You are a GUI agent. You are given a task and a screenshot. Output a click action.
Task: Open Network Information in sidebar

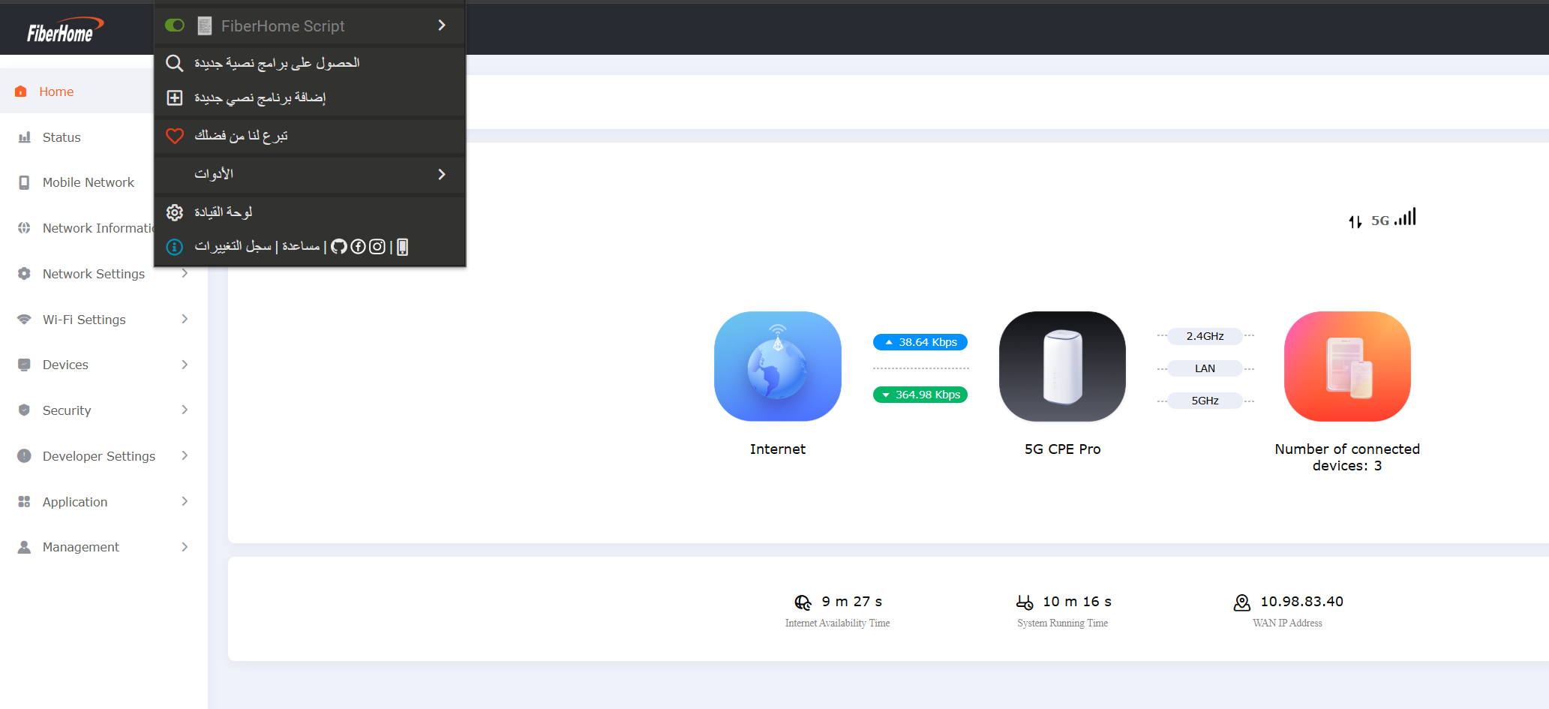tap(98, 228)
